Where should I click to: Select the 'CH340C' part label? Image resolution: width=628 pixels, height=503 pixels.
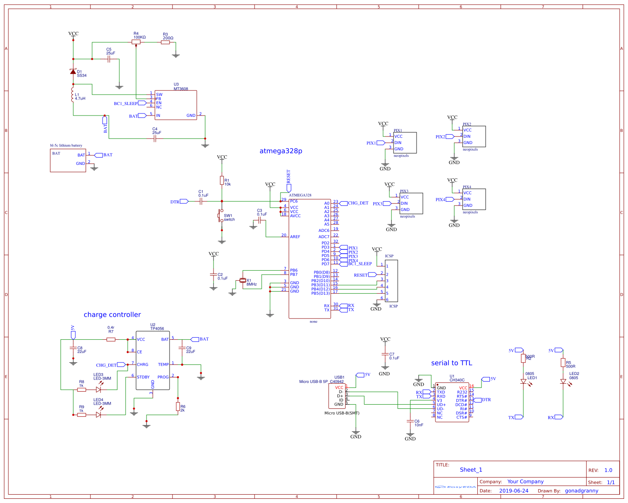(457, 380)
